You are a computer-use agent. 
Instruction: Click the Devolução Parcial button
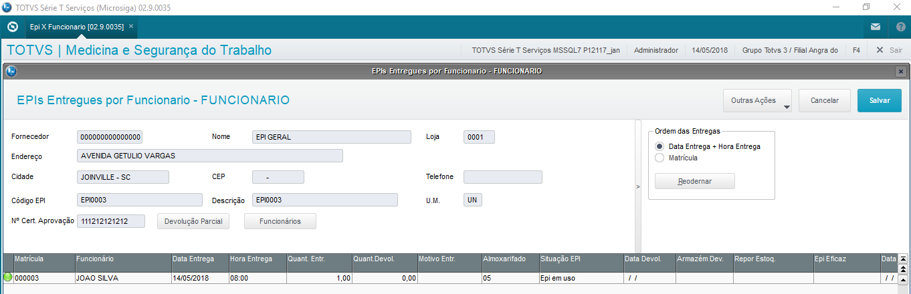coord(193,221)
